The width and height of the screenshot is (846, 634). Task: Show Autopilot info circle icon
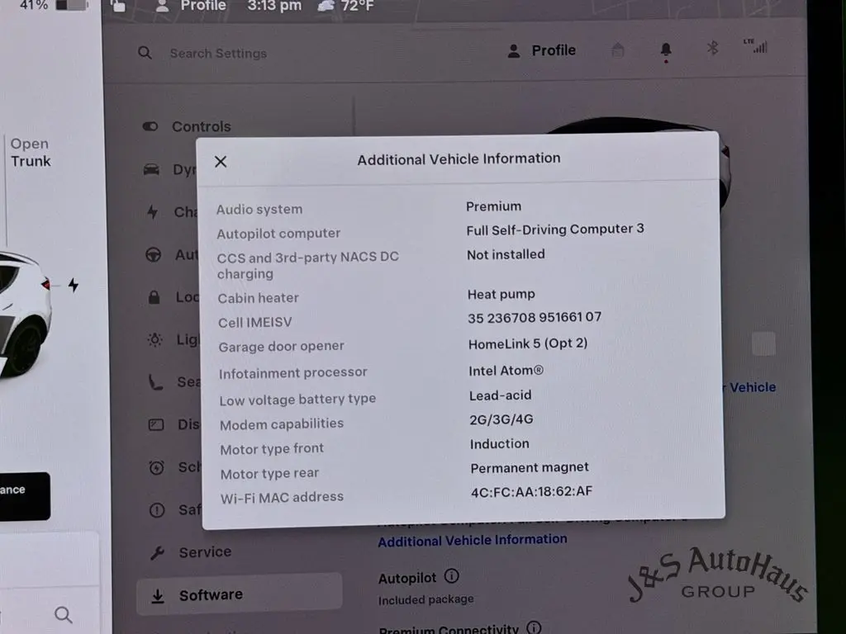[452, 576]
